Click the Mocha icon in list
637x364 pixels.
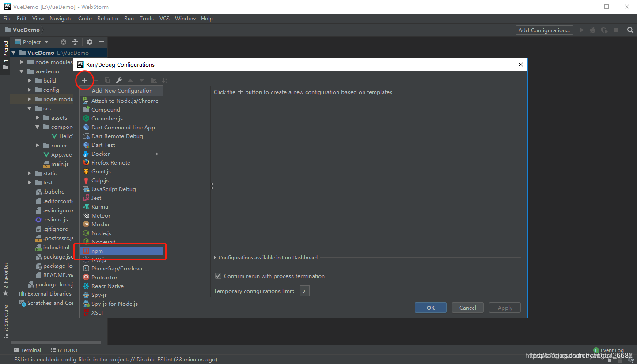(86, 224)
